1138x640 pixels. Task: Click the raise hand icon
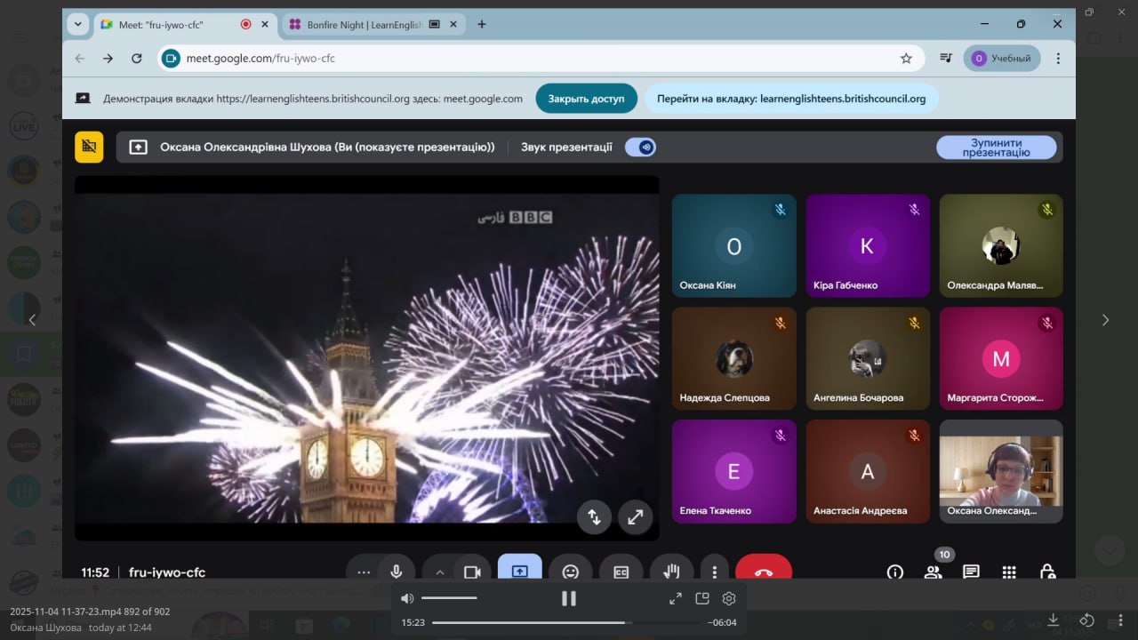(671, 572)
